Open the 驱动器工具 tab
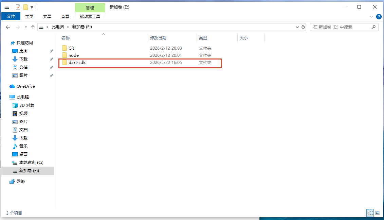 tap(90, 16)
